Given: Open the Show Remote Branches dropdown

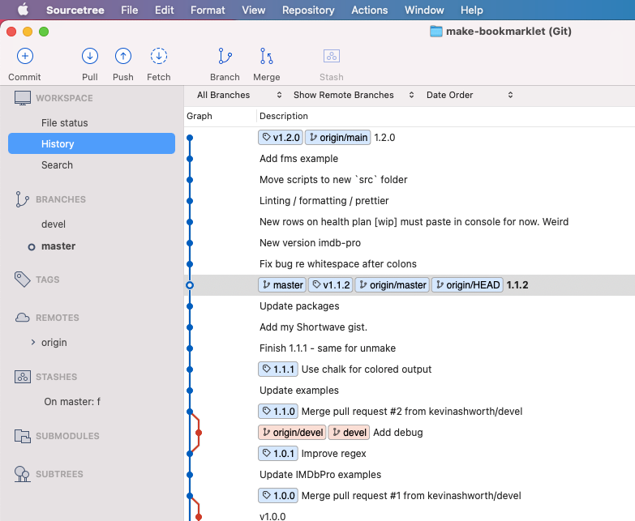Looking at the screenshot, I should (353, 95).
